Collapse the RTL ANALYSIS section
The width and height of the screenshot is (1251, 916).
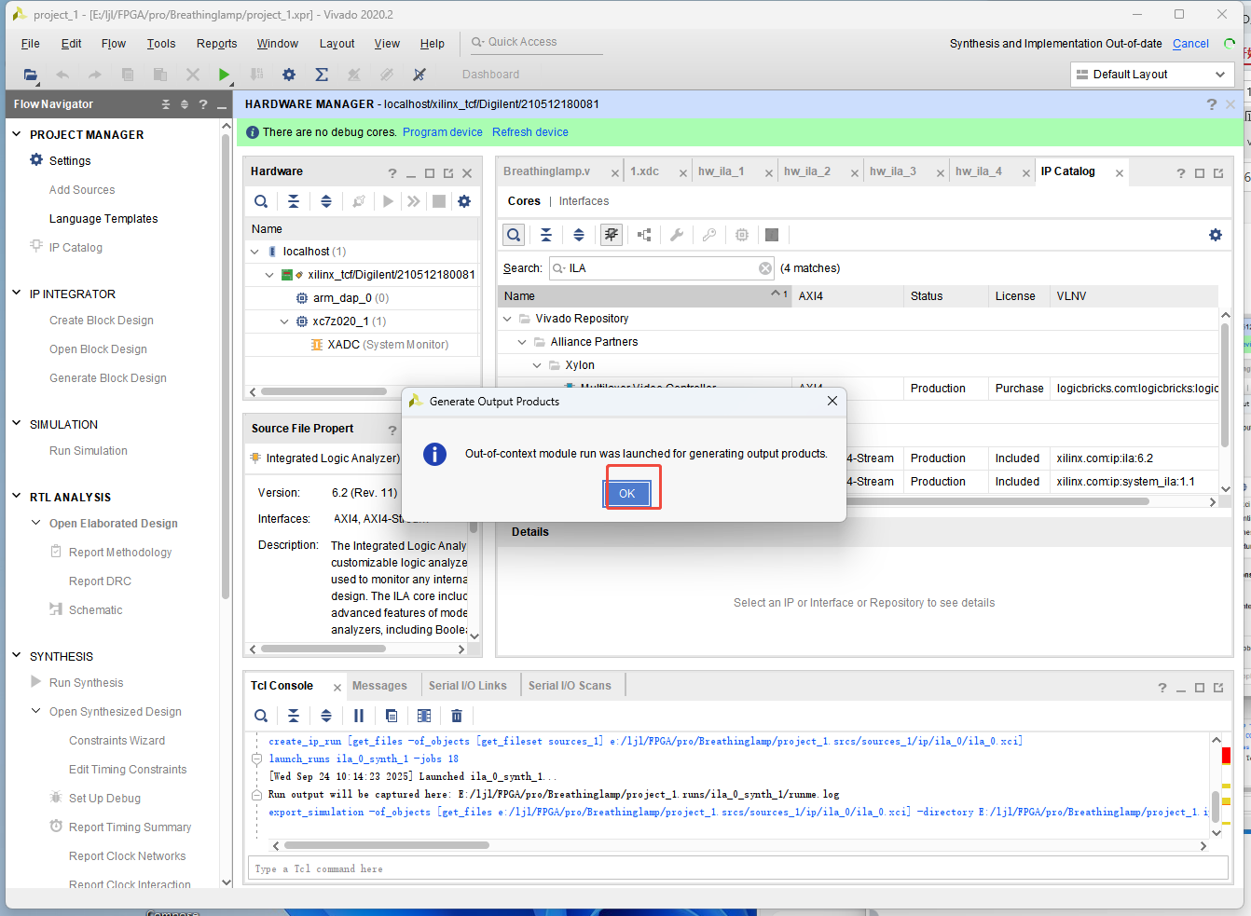click(16, 496)
